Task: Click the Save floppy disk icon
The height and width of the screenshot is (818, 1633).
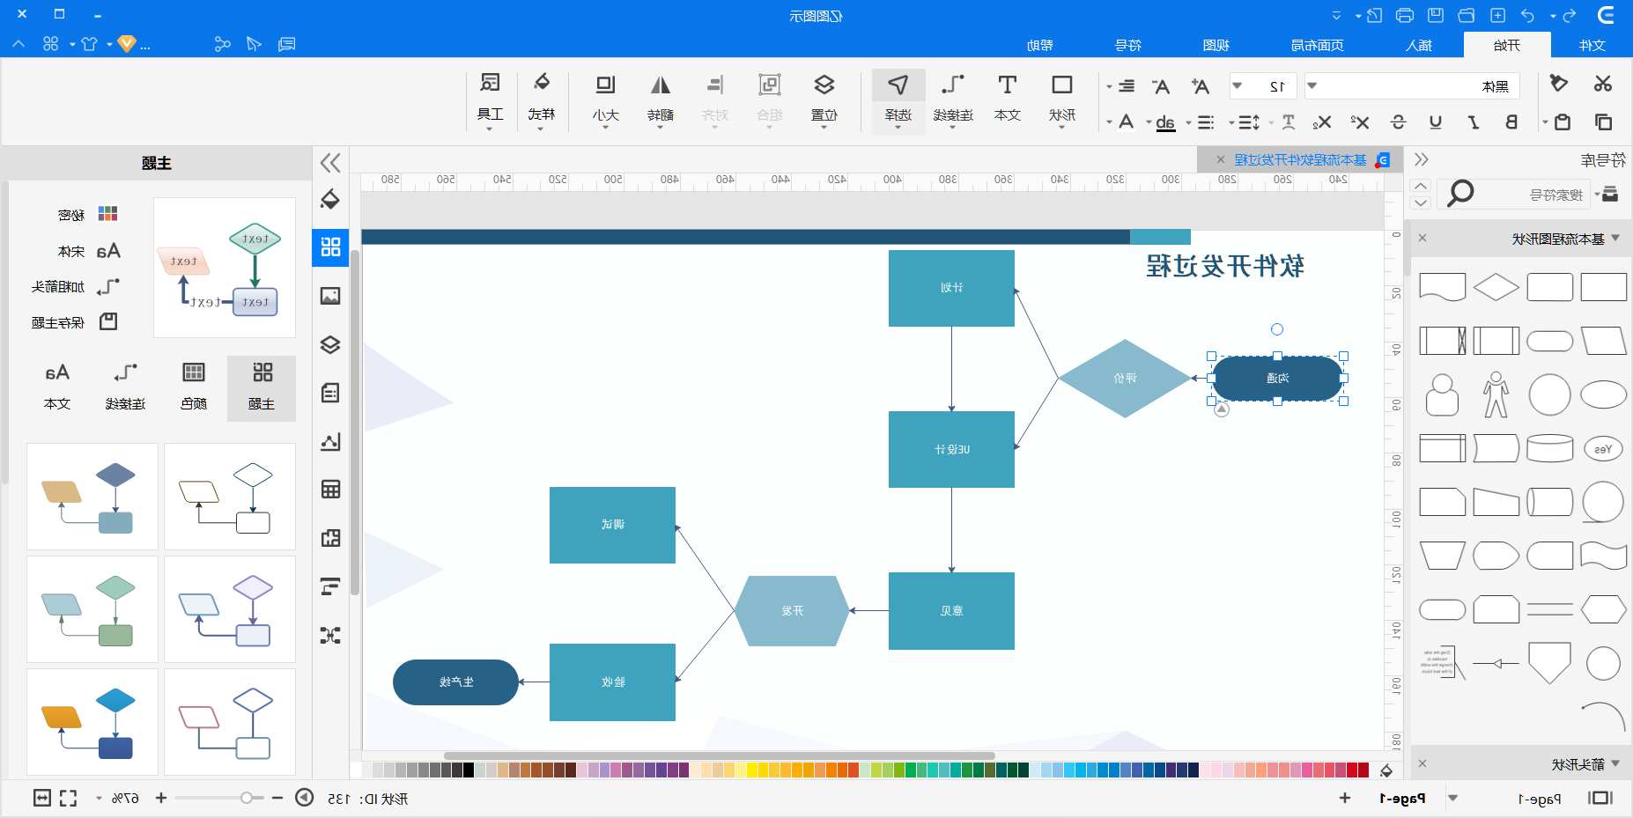Action: click(1436, 16)
